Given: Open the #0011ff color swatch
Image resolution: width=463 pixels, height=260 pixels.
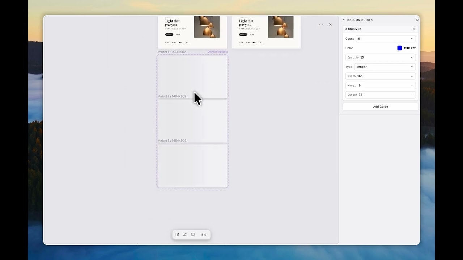Looking at the screenshot, I should point(399,48).
